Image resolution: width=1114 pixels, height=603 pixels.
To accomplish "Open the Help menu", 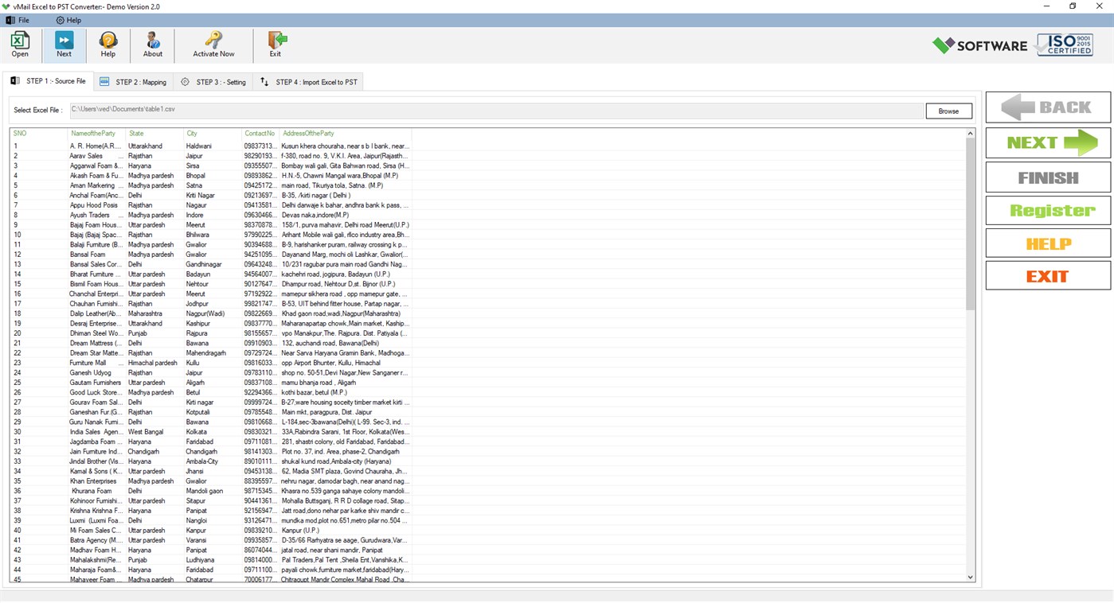I will [68, 19].
